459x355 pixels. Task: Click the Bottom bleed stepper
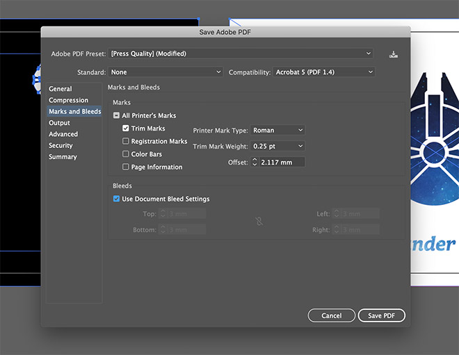(163, 230)
